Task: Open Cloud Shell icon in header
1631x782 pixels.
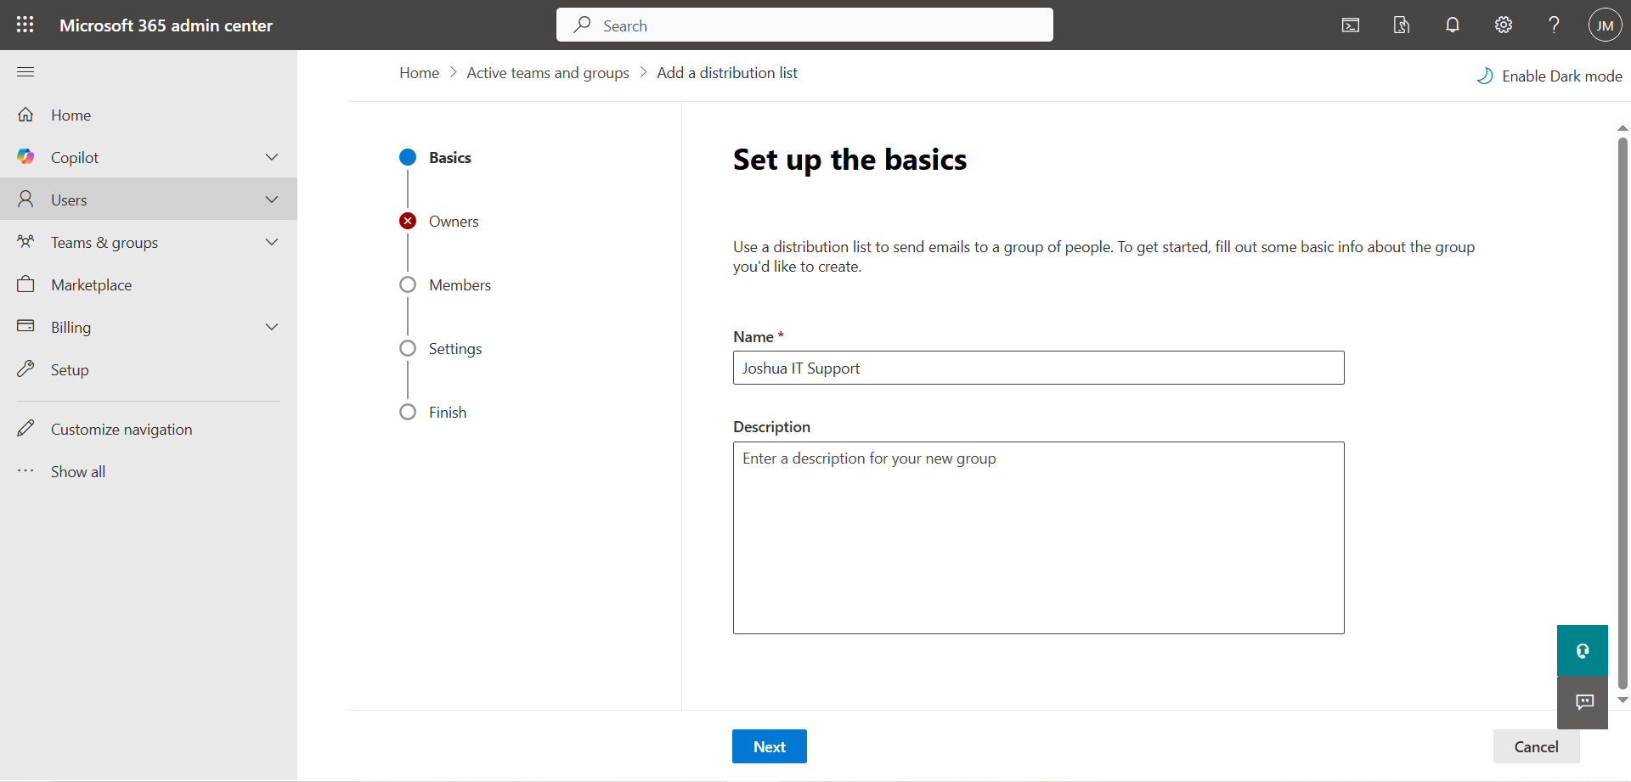Action: pyautogui.click(x=1351, y=25)
